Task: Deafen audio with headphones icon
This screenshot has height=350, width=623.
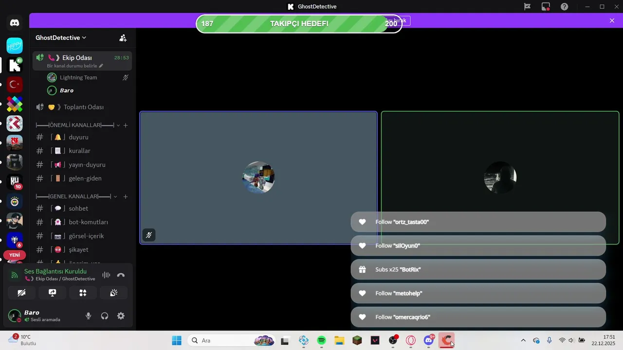Action: point(104,316)
